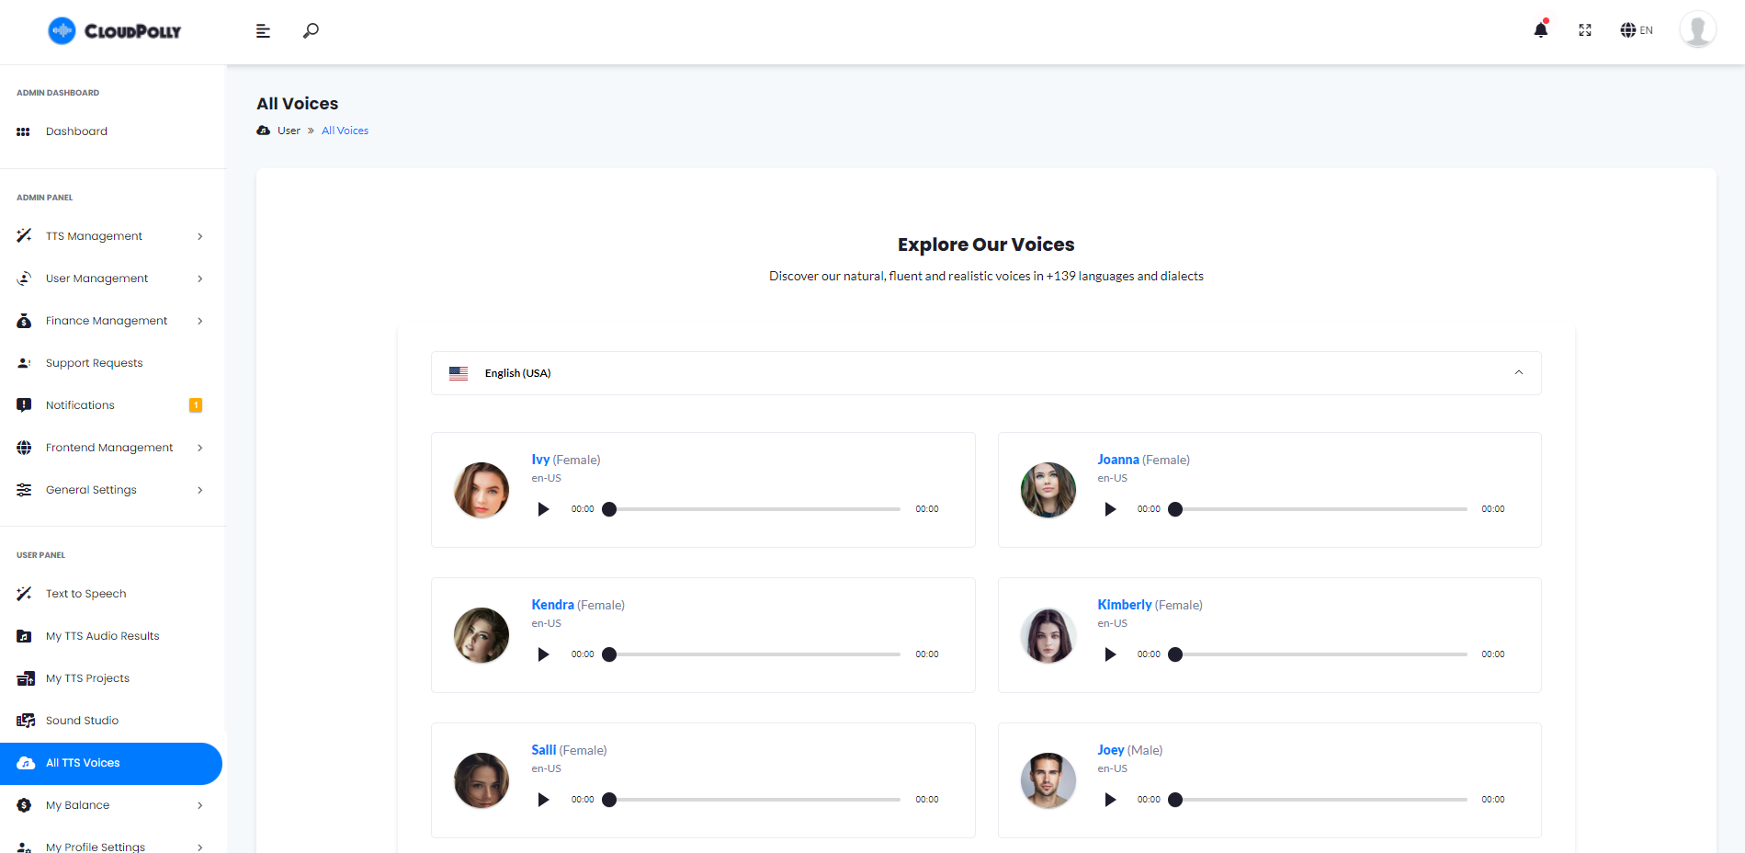Click the Joanna voice name link
The height and width of the screenshot is (853, 1745).
click(1117, 460)
